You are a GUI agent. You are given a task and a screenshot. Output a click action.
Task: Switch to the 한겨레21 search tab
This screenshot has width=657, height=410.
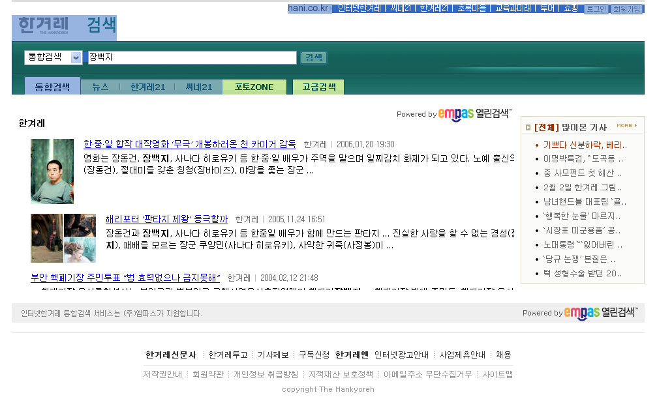point(147,87)
